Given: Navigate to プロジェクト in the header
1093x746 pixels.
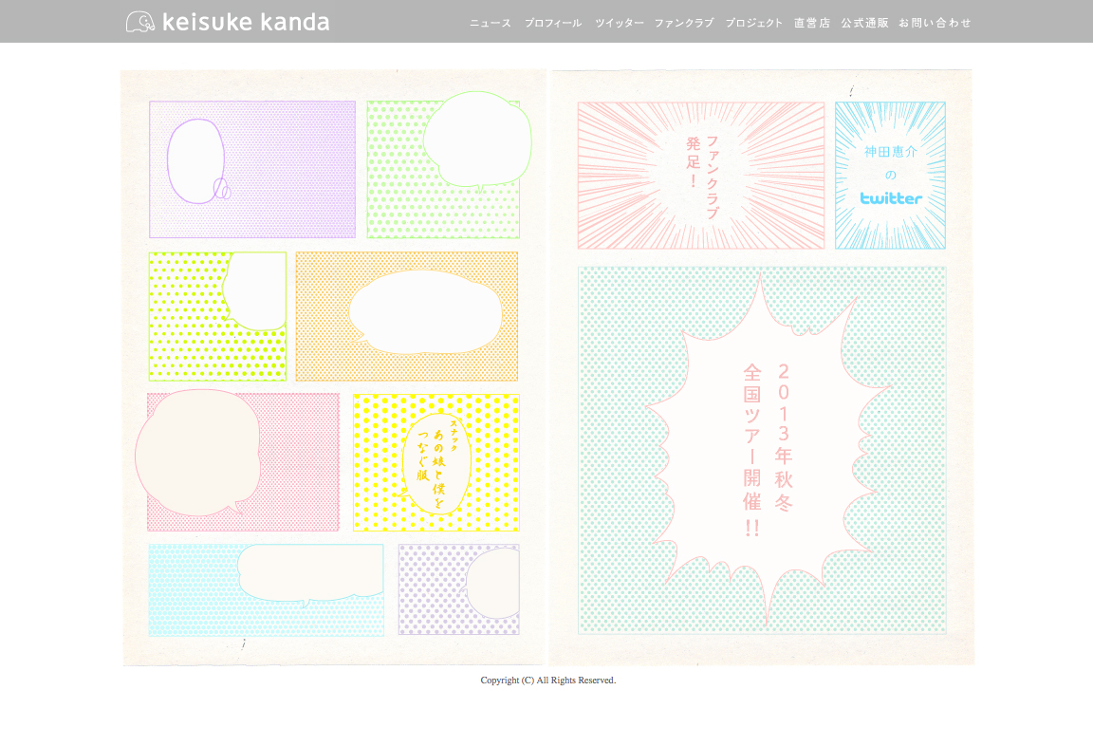Looking at the screenshot, I should coord(754,23).
